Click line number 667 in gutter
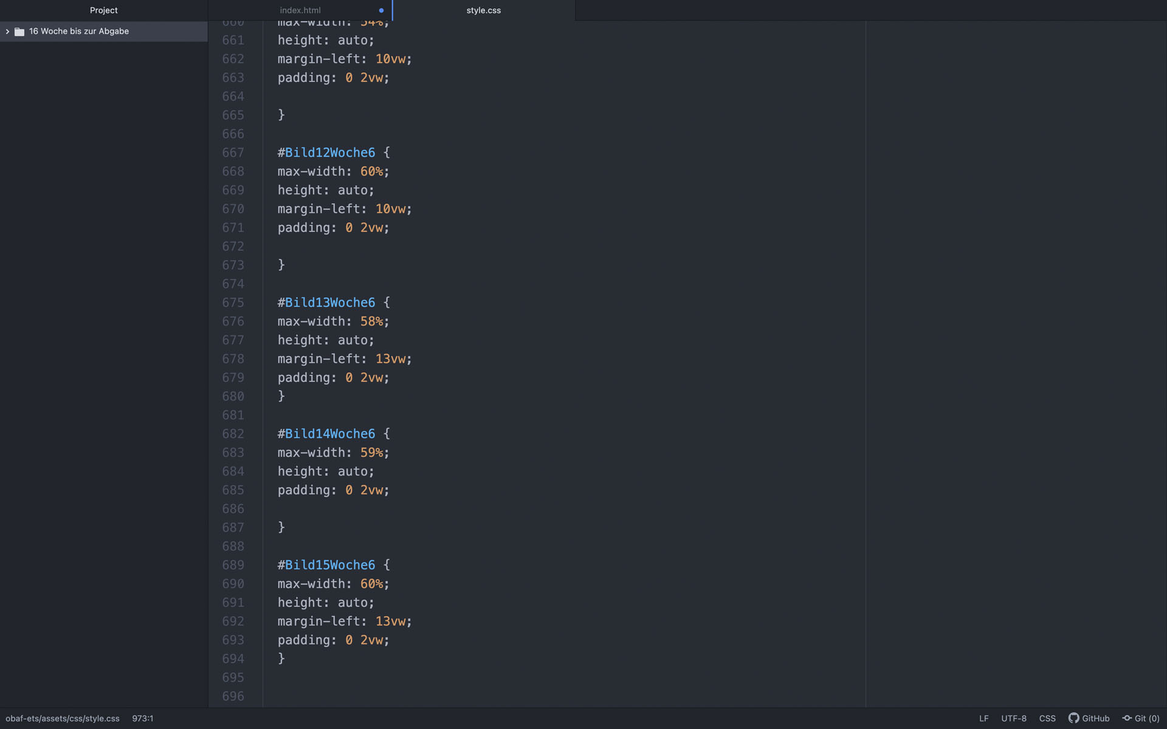Screen dimensions: 1167x729 coord(233,152)
